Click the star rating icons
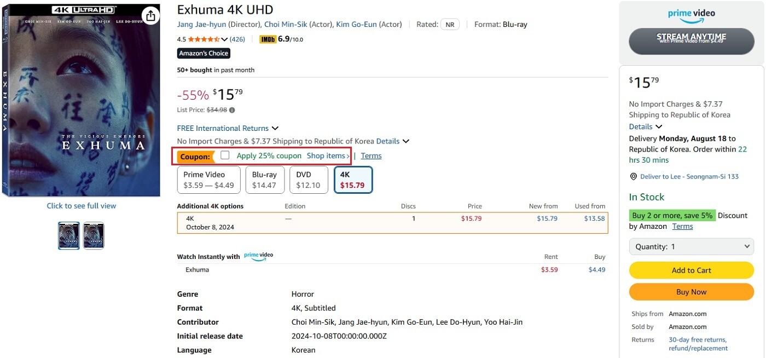This screenshot has height=358, width=766. coord(204,39)
